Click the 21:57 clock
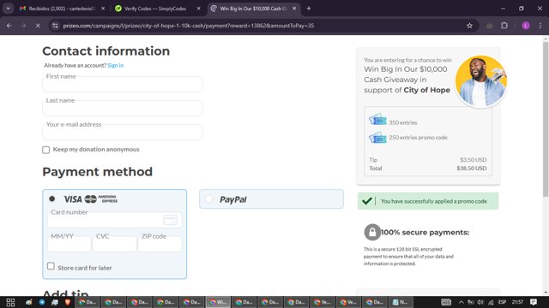This screenshot has height=308, width=549. [x=517, y=302]
